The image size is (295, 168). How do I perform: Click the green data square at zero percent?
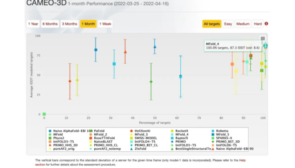tap(44, 114)
